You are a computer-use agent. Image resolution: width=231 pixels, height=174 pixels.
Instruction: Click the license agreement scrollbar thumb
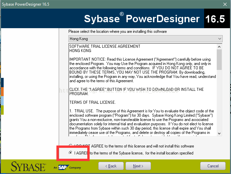coord(219,60)
